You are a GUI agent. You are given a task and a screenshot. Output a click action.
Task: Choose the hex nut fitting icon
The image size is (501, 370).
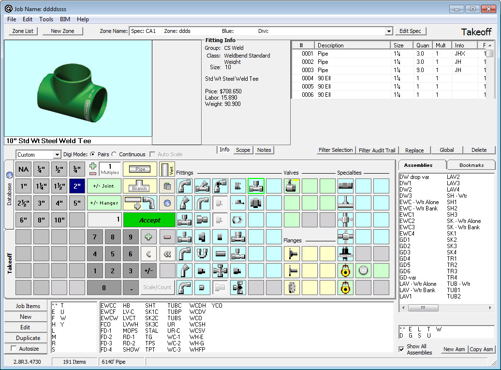coord(237,220)
